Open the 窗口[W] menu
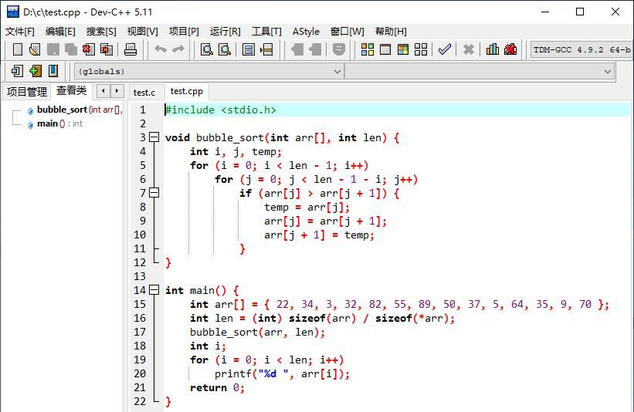 348,32
